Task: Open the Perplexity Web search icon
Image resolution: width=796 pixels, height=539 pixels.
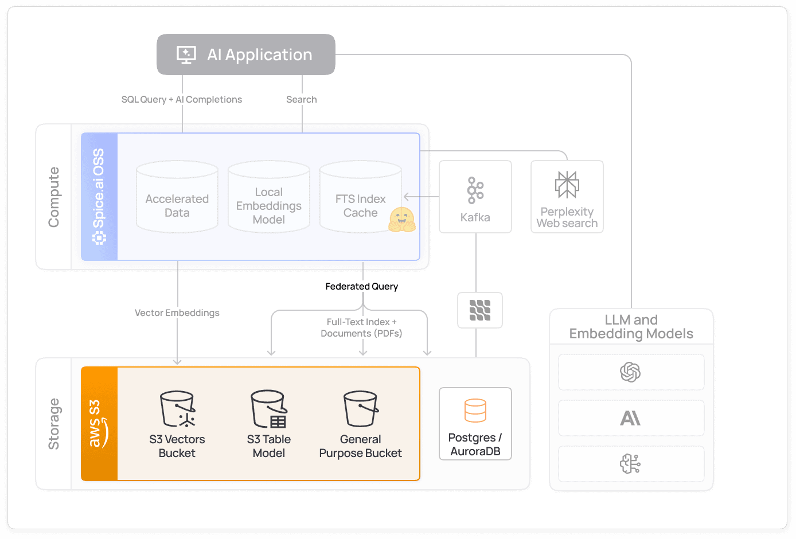Action: 567,183
